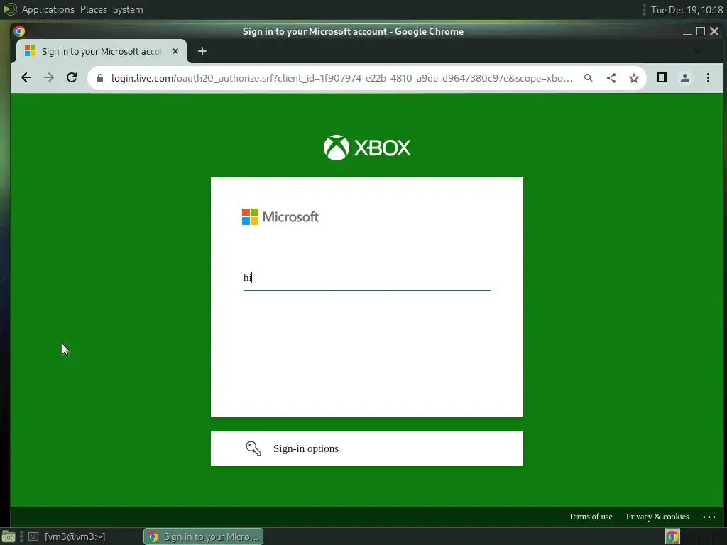Bookmark this tab with the star icon
The image size is (727, 545).
click(x=634, y=78)
